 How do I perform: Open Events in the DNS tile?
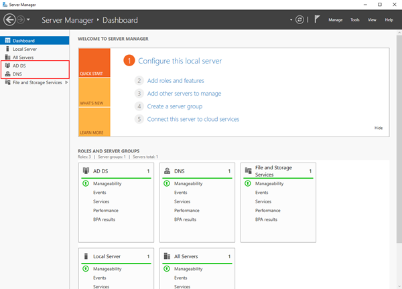pos(180,193)
